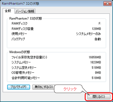Switch to the 全般 tab
Image resolution: width=113 pixels, height=102 pixels.
tap(9, 11)
